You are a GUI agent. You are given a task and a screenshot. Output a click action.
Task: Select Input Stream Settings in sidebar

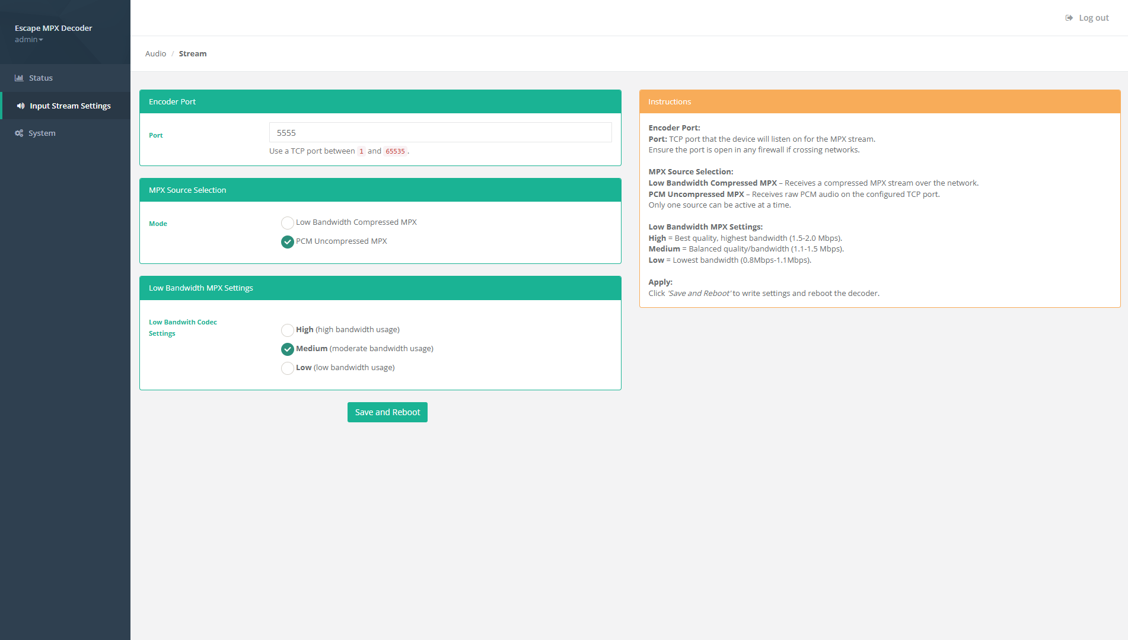[70, 106]
